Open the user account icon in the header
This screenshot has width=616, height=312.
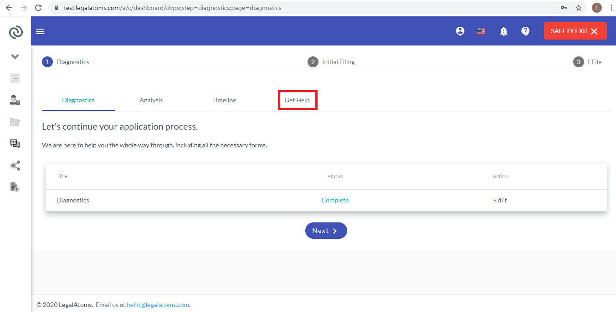[460, 31]
